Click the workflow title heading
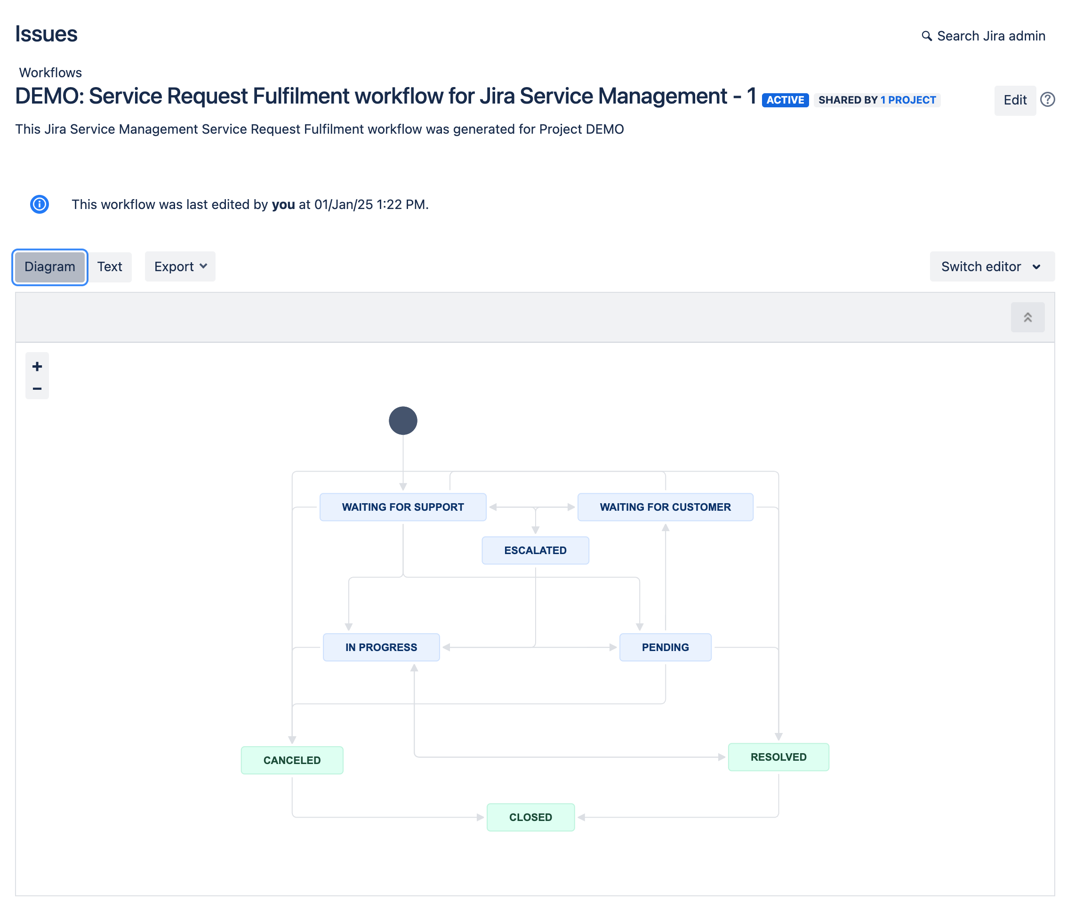Screen dimensions: 1075x917 pos(385,96)
